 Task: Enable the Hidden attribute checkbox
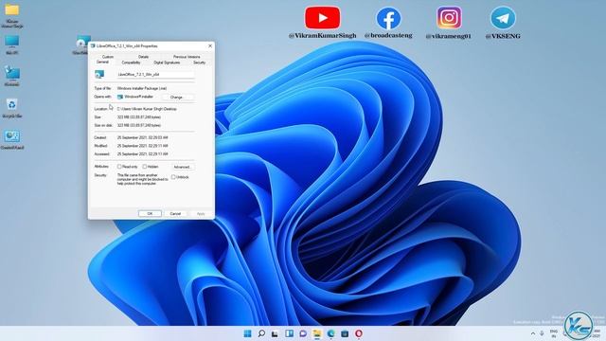coord(145,167)
